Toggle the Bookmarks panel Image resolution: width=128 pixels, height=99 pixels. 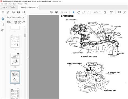click(3, 24)
